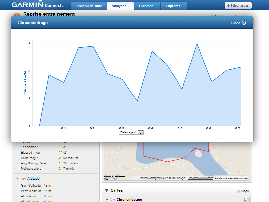Screen dimensions: 269x202
Task: Click the Altitude mountain icon
Action: point(23,178)
